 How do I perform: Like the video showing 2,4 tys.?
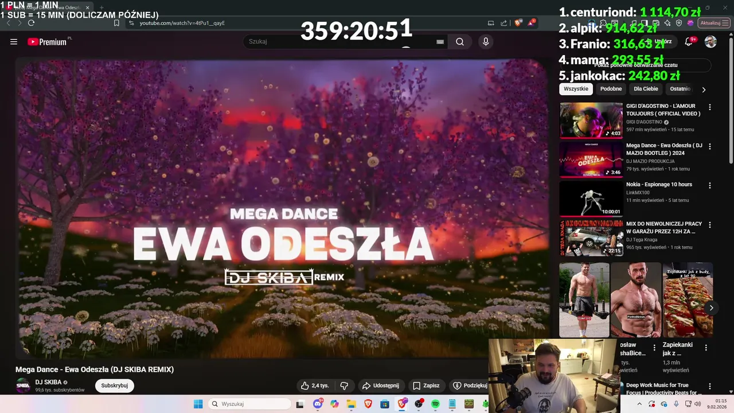(315, 385)
